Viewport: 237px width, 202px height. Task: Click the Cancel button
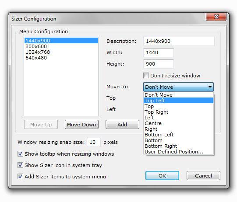[203, 176]
